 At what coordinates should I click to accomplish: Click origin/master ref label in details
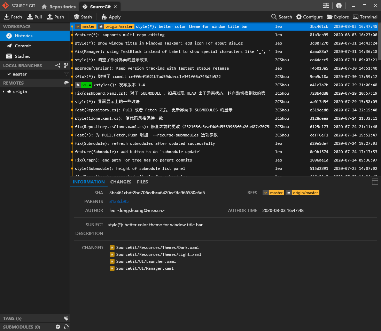(x=302, y=193)
